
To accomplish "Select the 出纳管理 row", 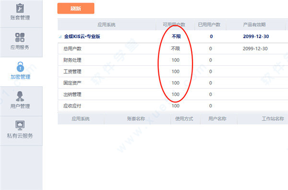I will [173, 95].
